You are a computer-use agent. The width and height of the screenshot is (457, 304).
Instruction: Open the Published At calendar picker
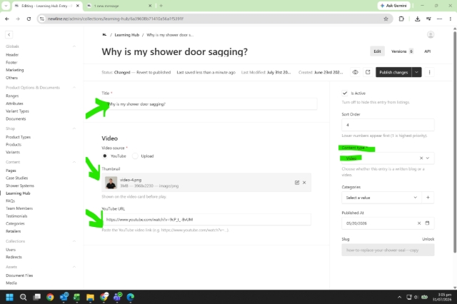click(427, 223)
